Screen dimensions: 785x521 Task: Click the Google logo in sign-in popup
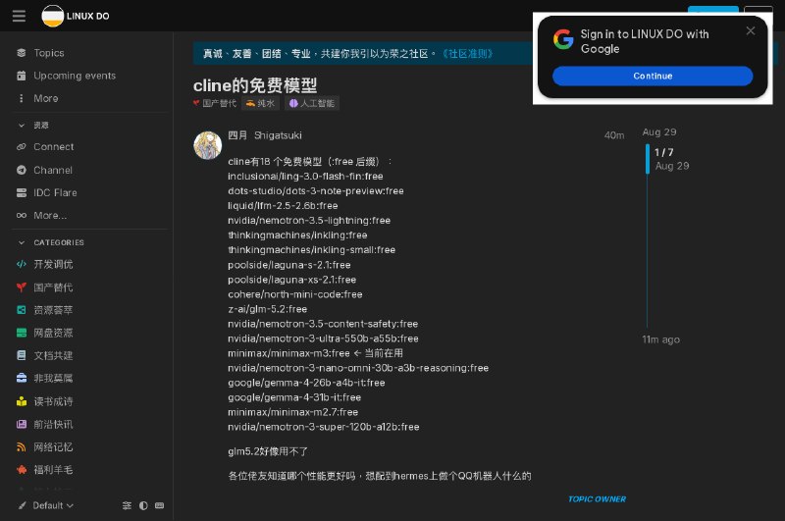tap(563, 39)
